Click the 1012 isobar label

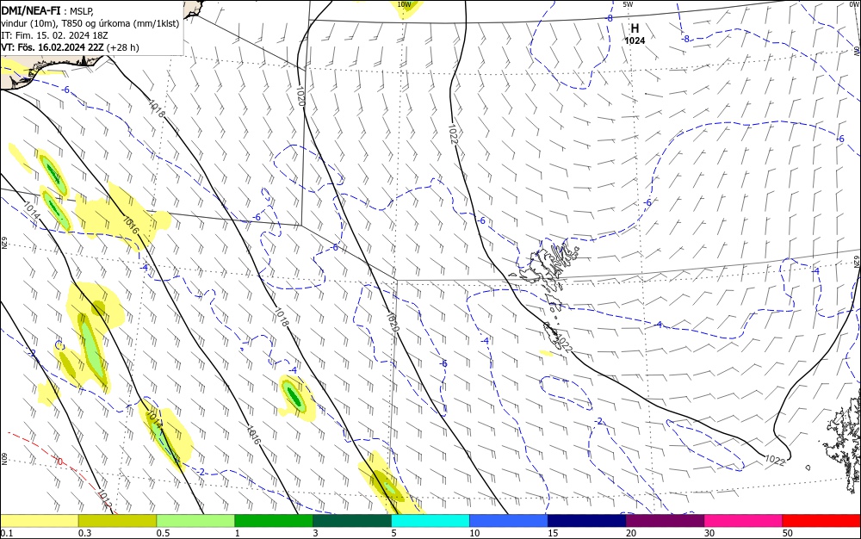[x=104, y=499]
